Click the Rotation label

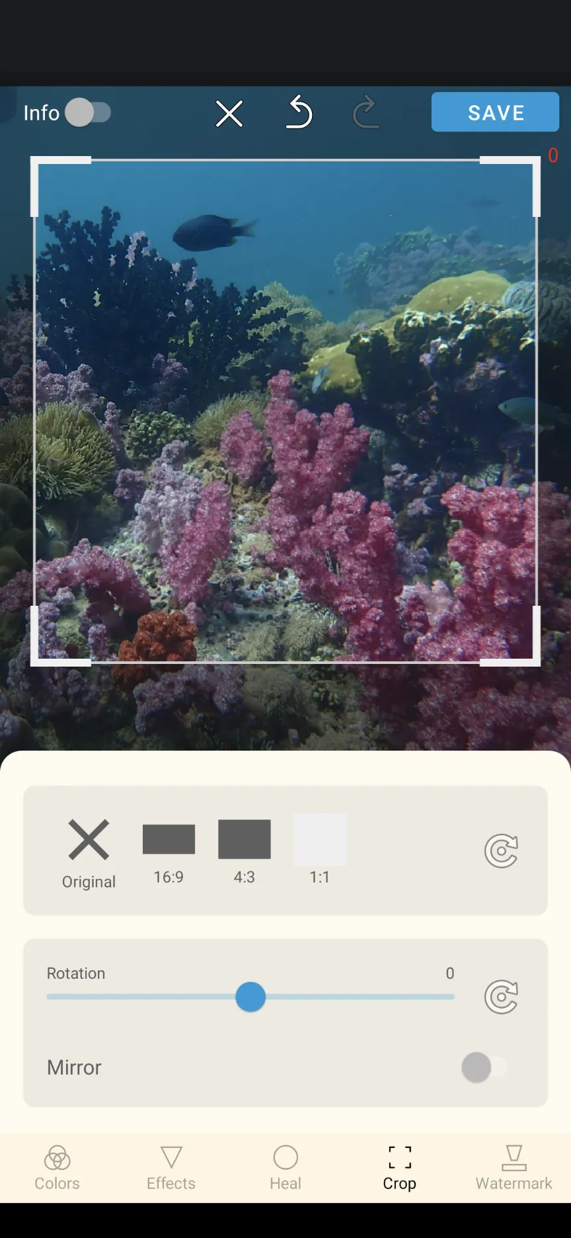click(x=76, y=973)
